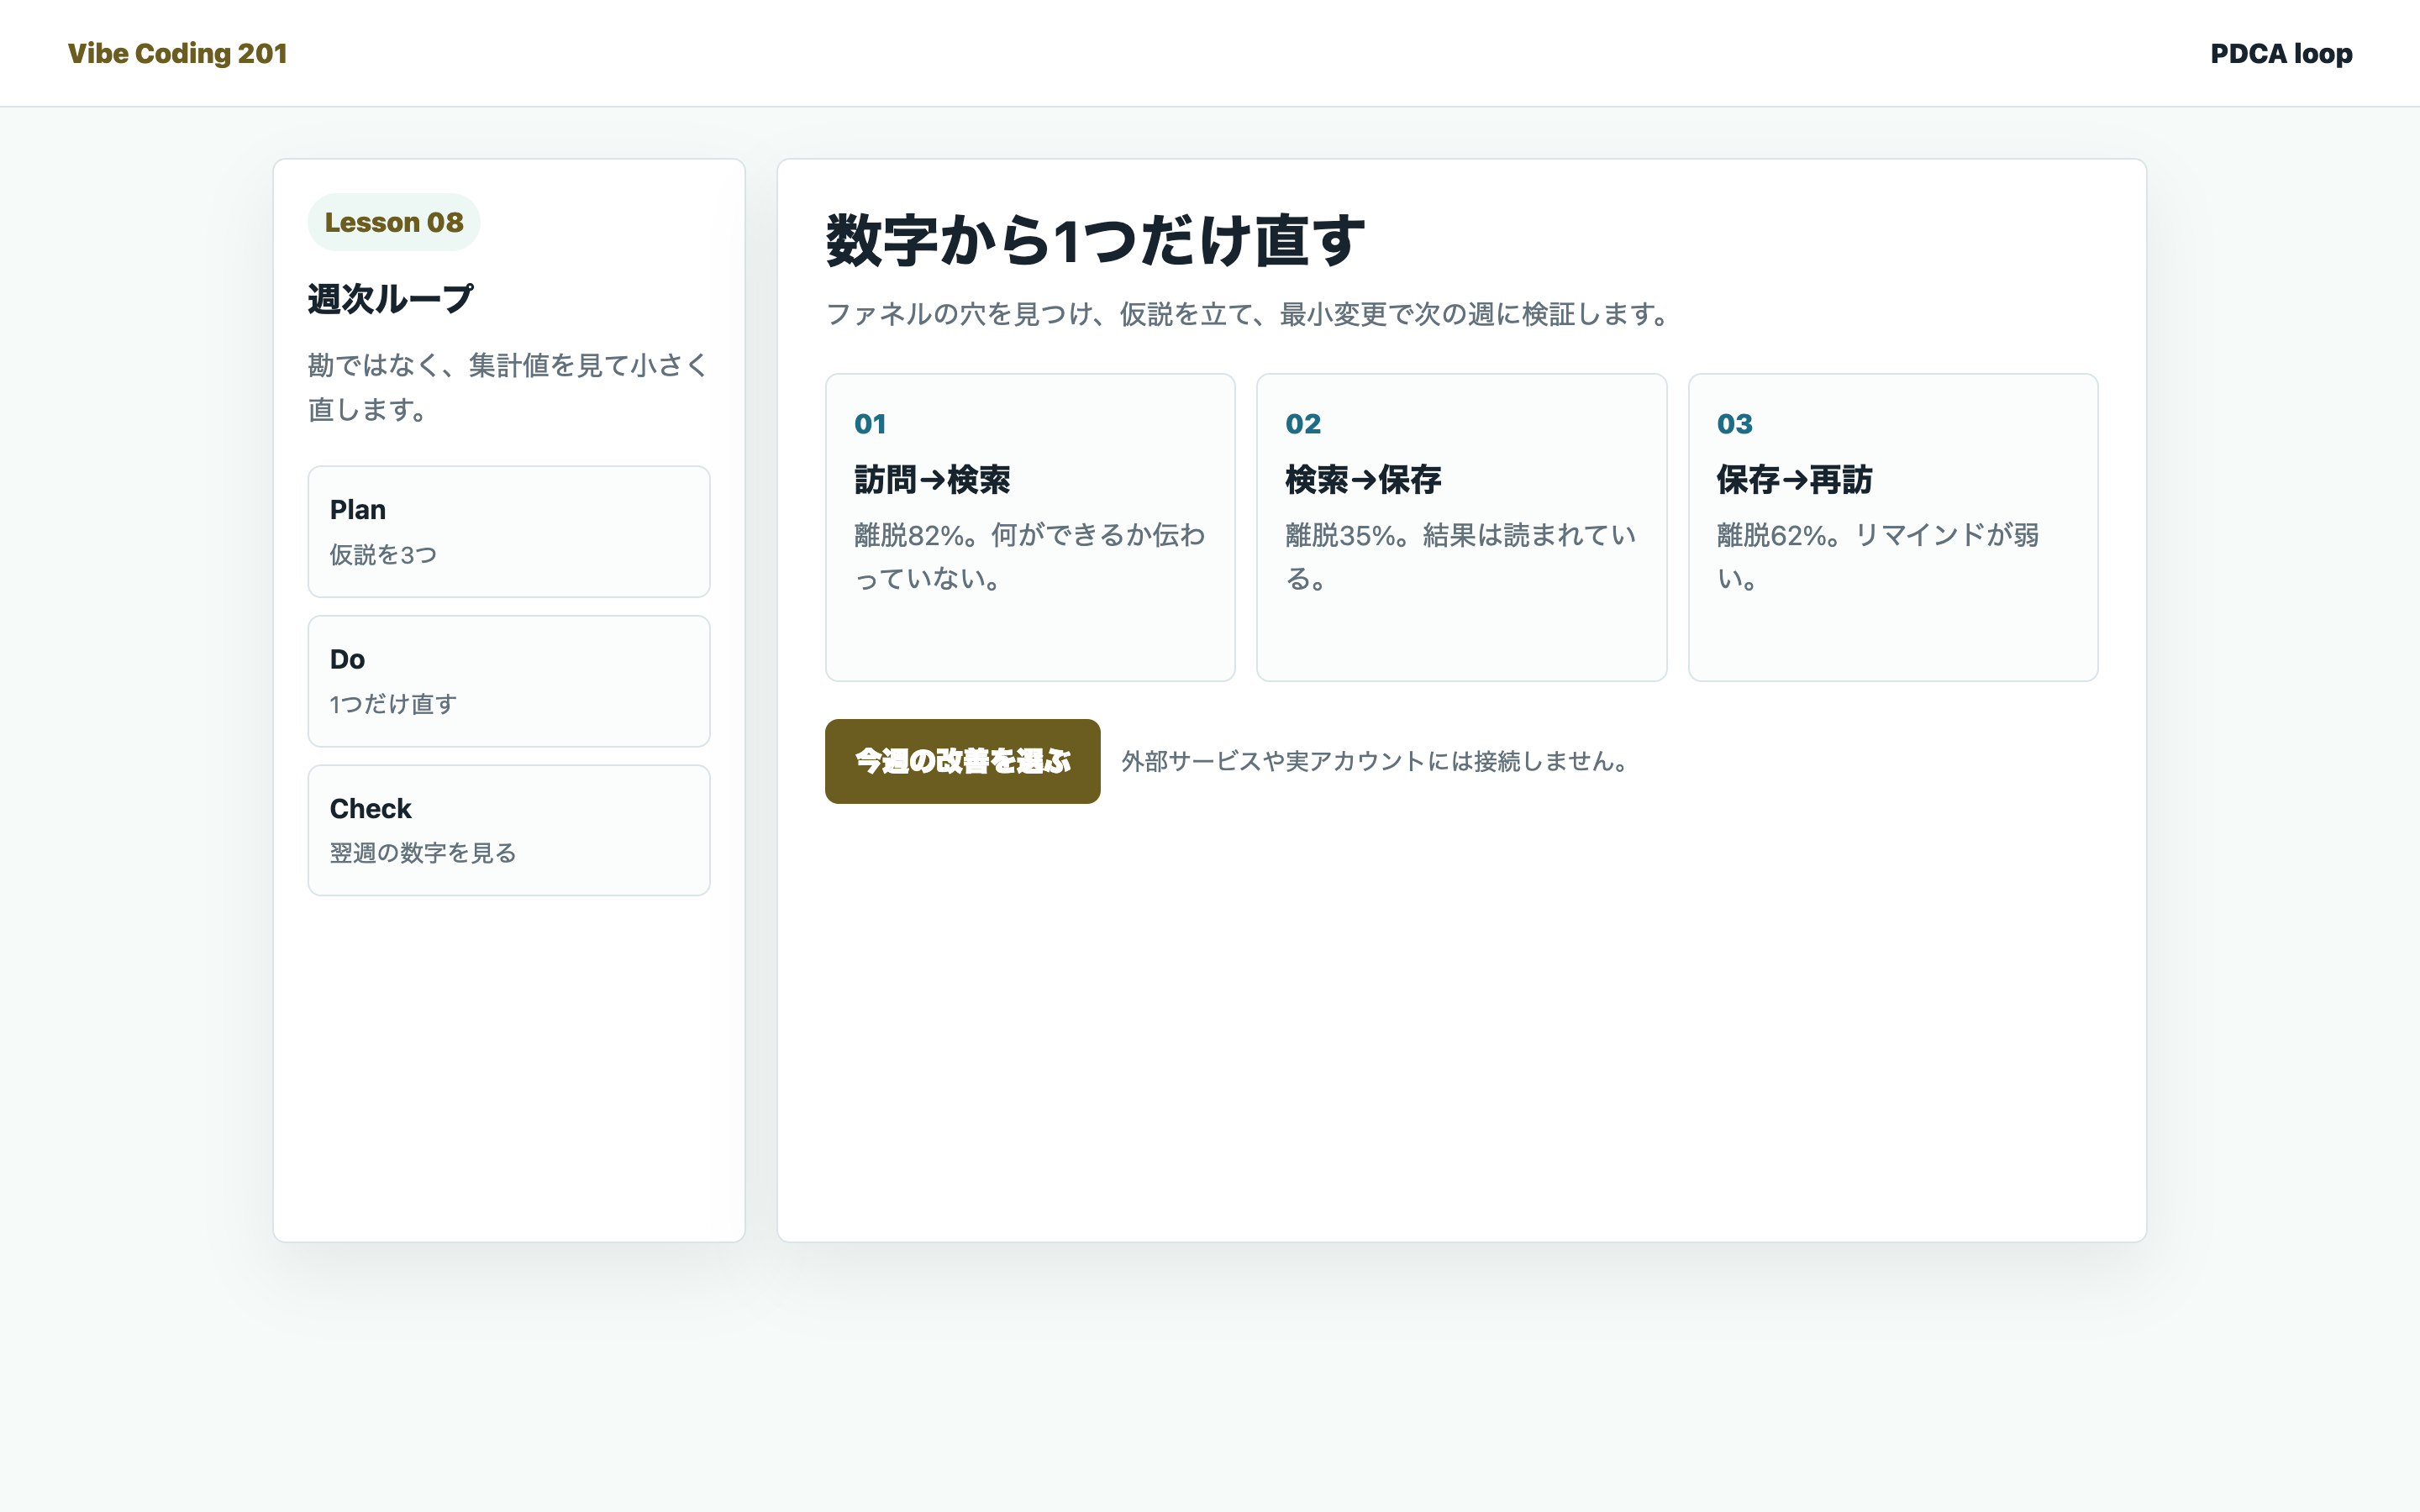
Task: Select the Check step card
Action: click(x=509, y=830)
